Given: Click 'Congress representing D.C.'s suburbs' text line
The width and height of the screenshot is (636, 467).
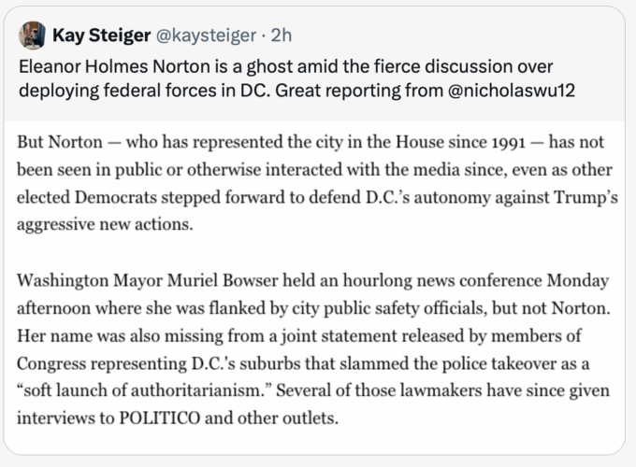Looking at the screenshot, I should pyautogui.click(x=303, y=363).
